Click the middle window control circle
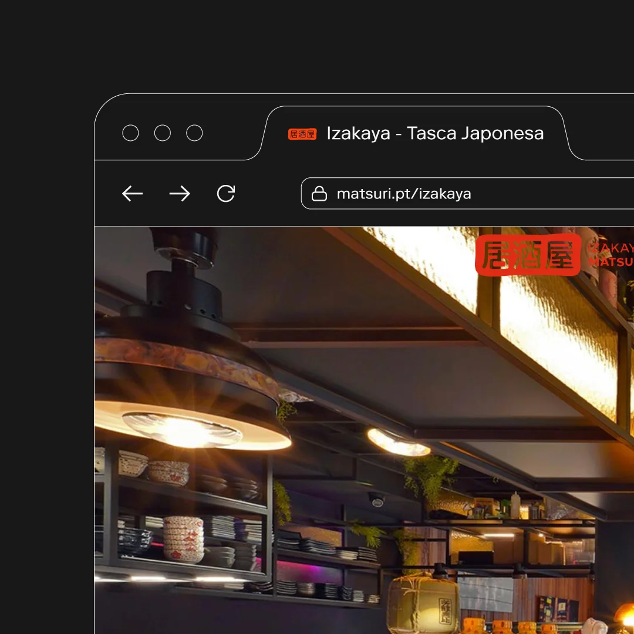634x634 pixels. (x=163, y=133)
